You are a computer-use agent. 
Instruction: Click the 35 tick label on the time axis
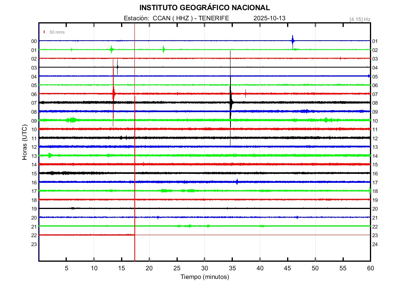232,268
